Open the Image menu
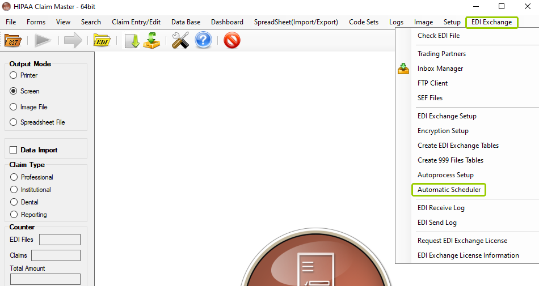The width and height of the screenshot is (539, 286). pos(423,22)
